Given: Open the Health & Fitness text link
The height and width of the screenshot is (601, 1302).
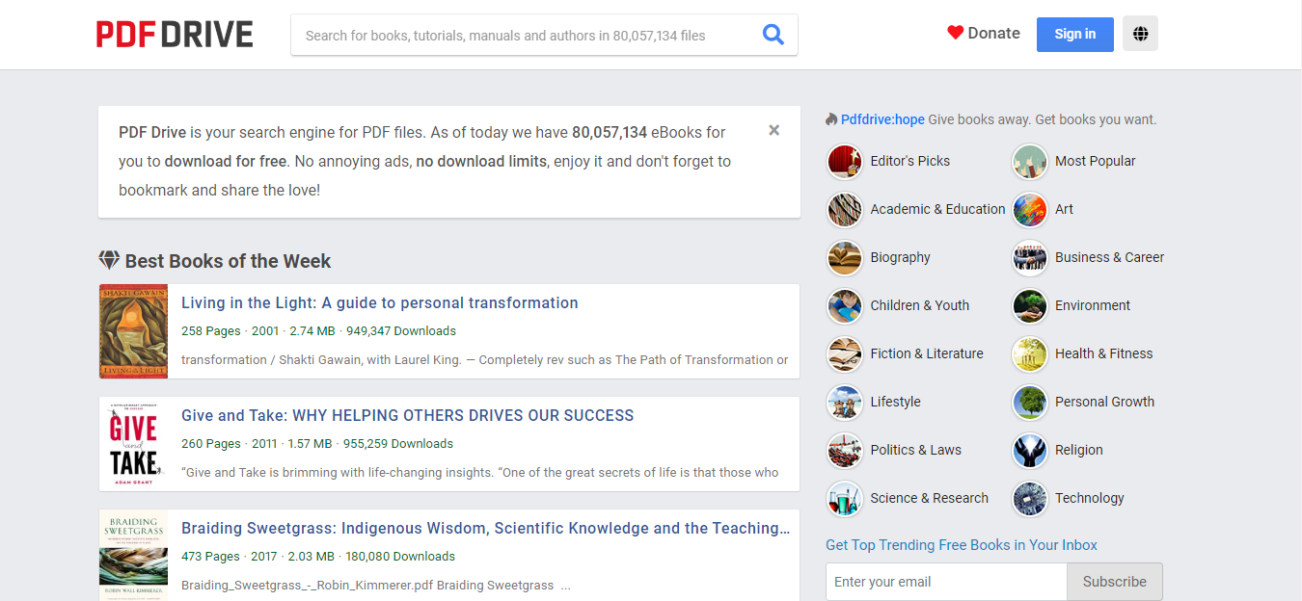Looking at the screenshot, I should 1103,353.
